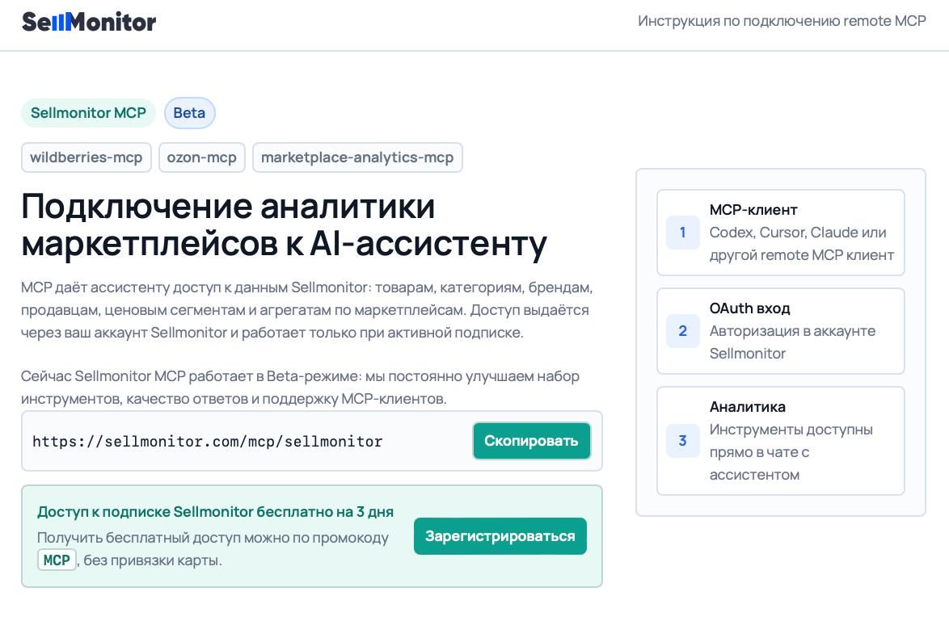Click the text Авторизация в аккаунте Sellmonitor

[792, 342]
